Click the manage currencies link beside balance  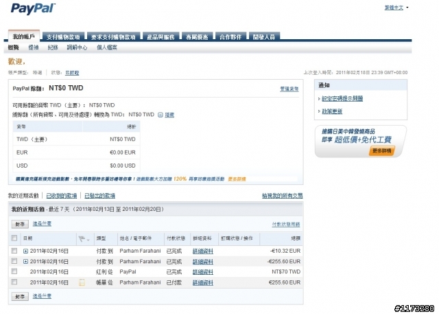pos(289,89)
